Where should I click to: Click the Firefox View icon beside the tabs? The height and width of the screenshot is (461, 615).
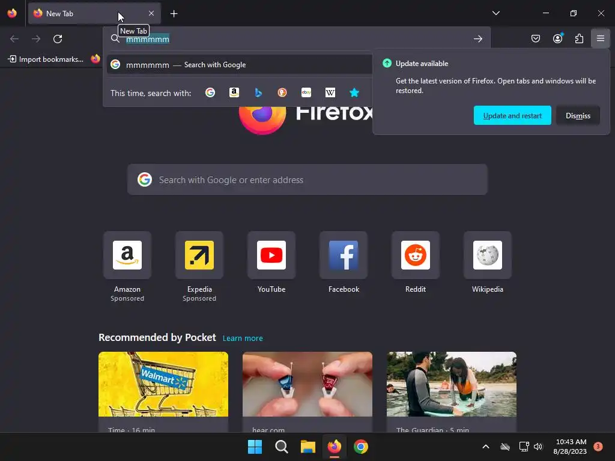12,13
